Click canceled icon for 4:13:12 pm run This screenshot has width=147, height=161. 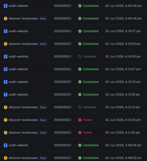point(80,107)
